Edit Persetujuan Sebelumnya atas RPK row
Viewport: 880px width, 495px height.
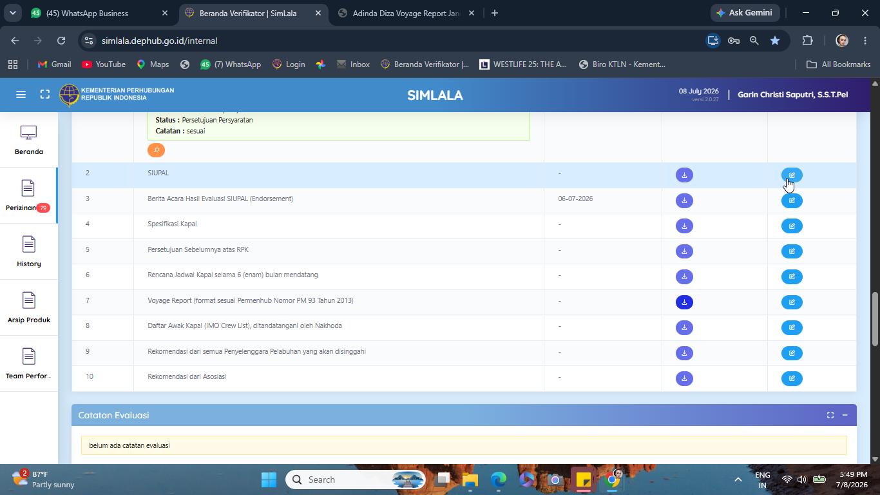coord(792,251)
